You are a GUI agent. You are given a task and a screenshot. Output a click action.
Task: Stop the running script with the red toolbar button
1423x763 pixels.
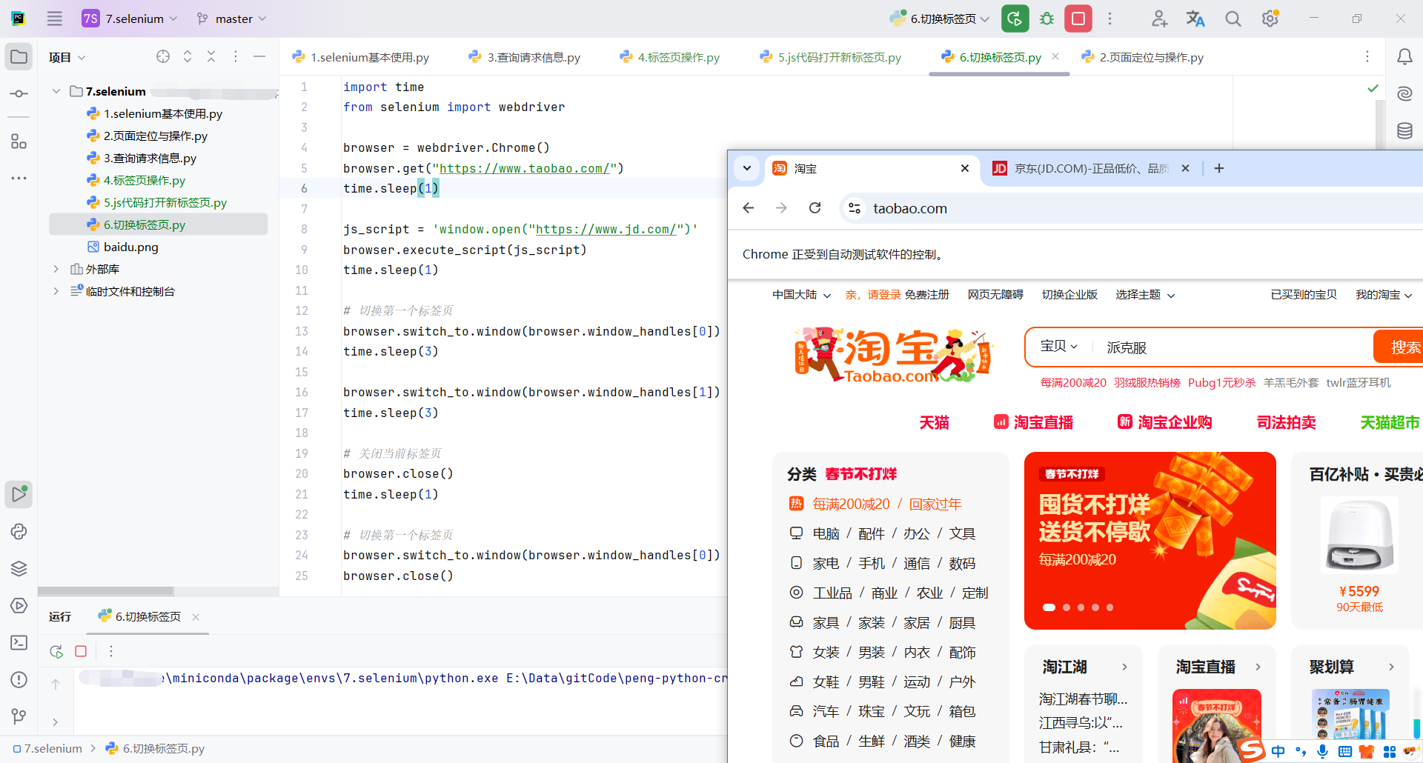[1078, 19]
